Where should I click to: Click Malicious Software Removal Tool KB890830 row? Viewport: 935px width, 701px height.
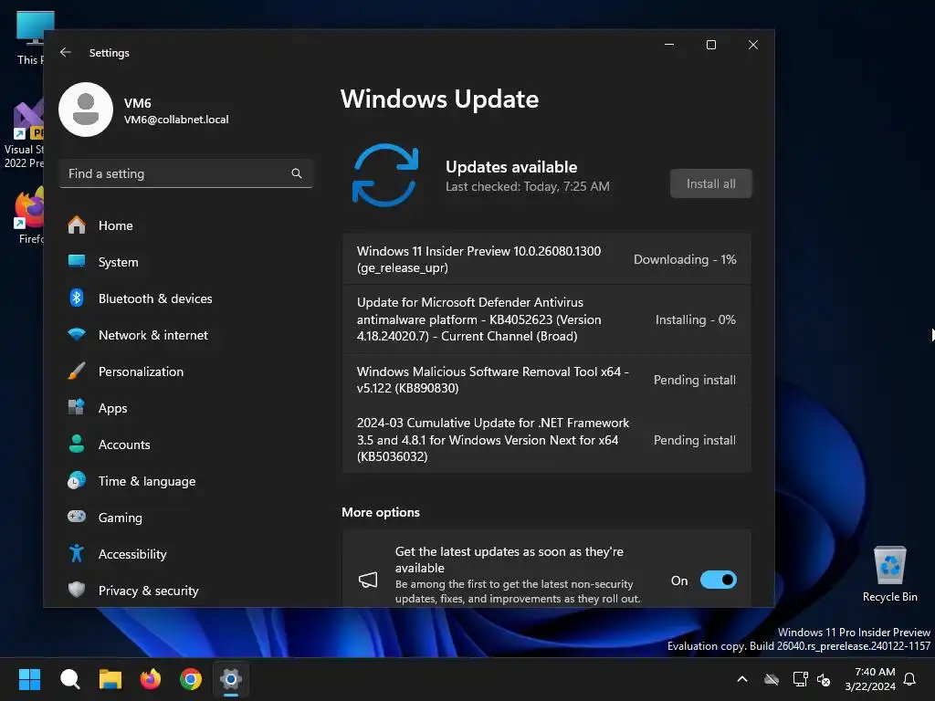pyautogui.click(x=547, y=380)
